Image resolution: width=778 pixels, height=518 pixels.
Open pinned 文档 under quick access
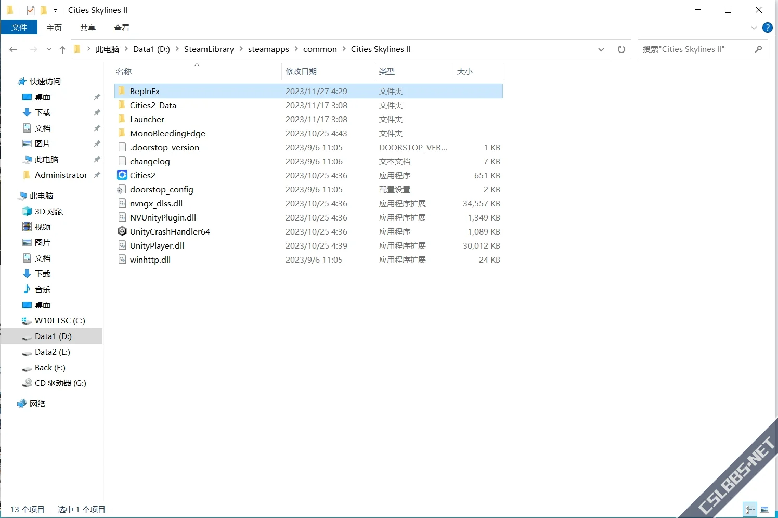43,128
